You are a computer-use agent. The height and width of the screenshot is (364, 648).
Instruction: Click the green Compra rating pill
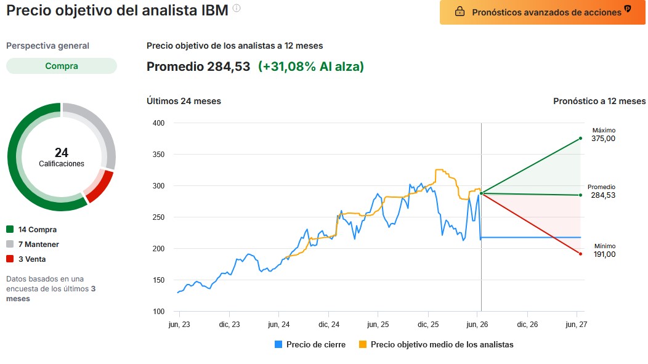[x=62, y=66]
